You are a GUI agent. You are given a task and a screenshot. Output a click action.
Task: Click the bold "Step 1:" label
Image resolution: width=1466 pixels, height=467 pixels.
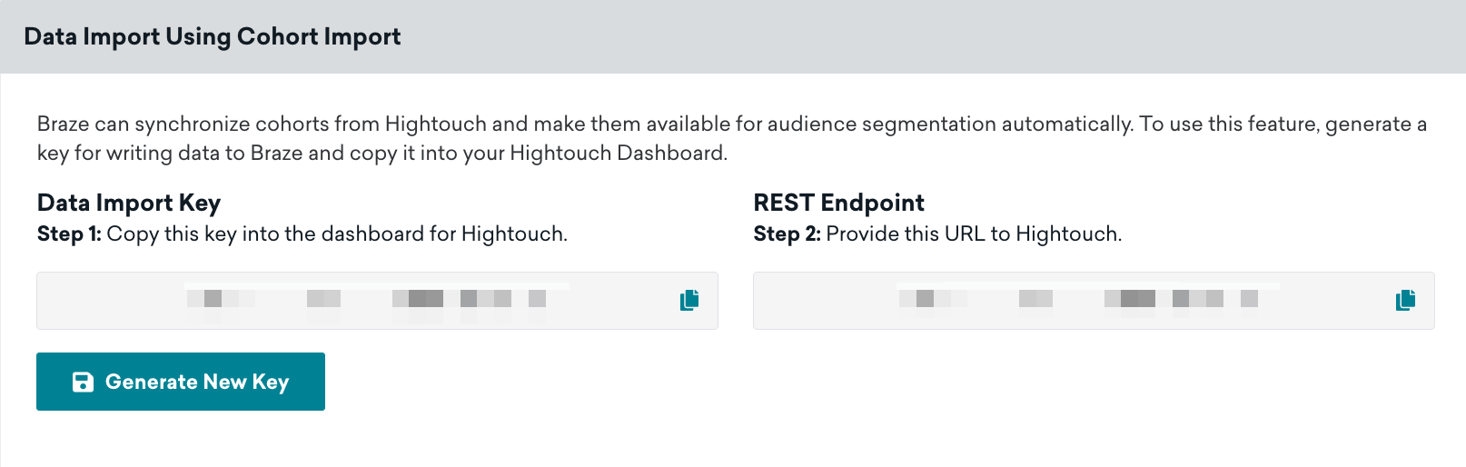[69, 234]
